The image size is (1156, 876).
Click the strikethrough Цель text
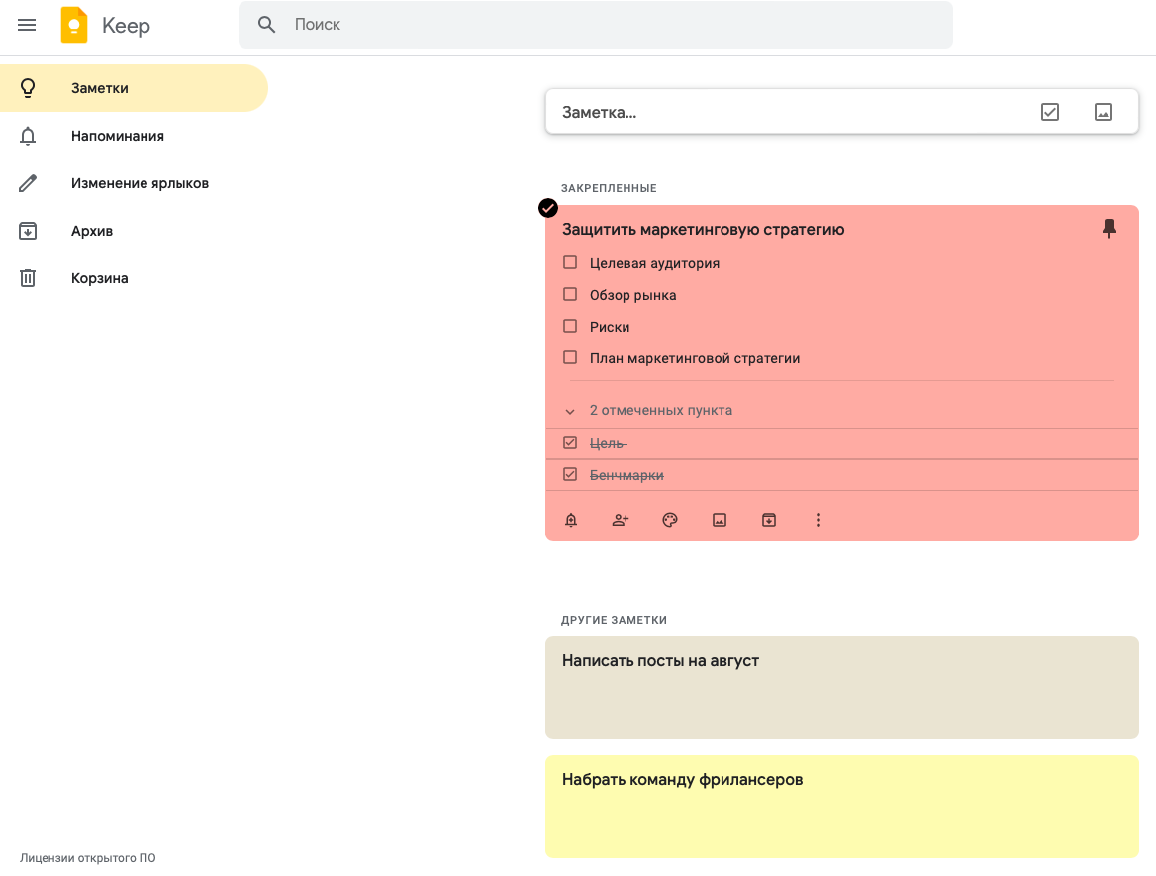(x=609, y=443)
